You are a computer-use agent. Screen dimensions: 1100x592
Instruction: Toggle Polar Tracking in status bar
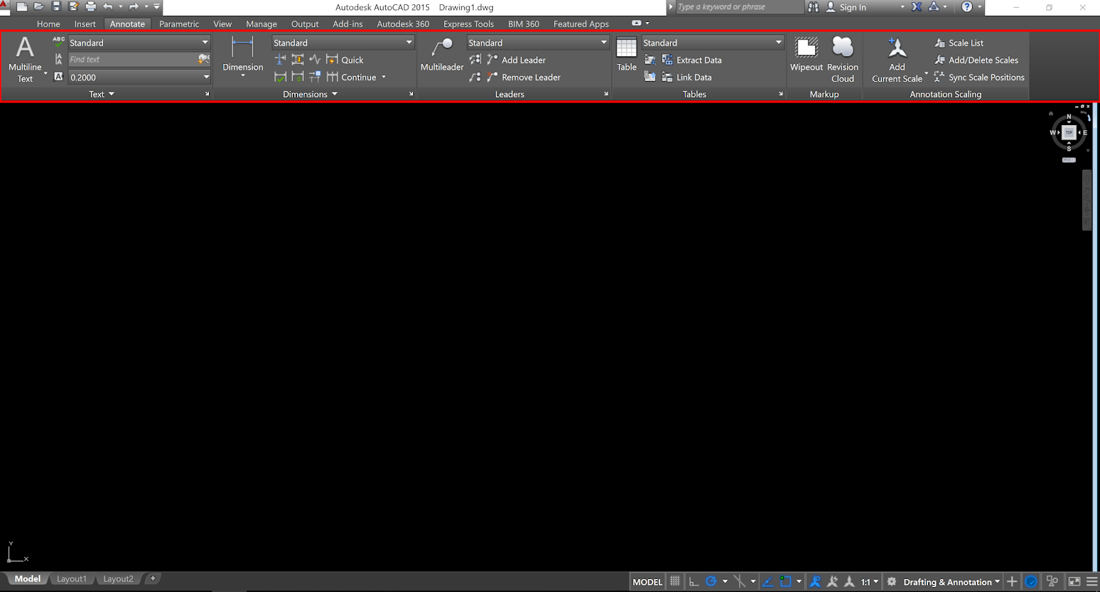(711, 582)
